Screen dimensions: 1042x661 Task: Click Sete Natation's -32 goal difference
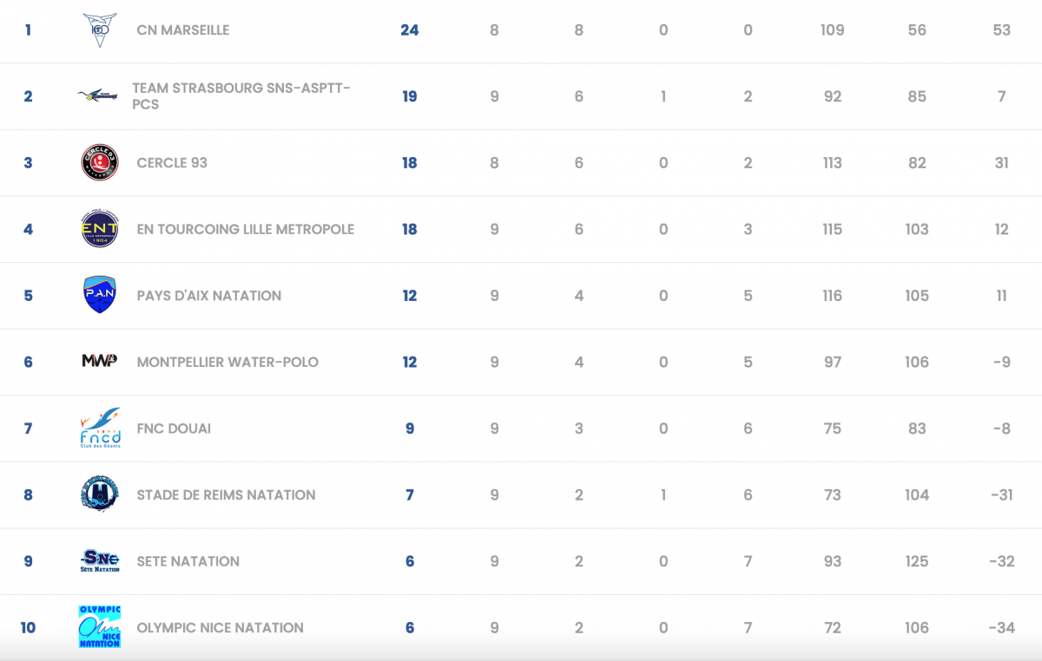tap(1001, 561)
